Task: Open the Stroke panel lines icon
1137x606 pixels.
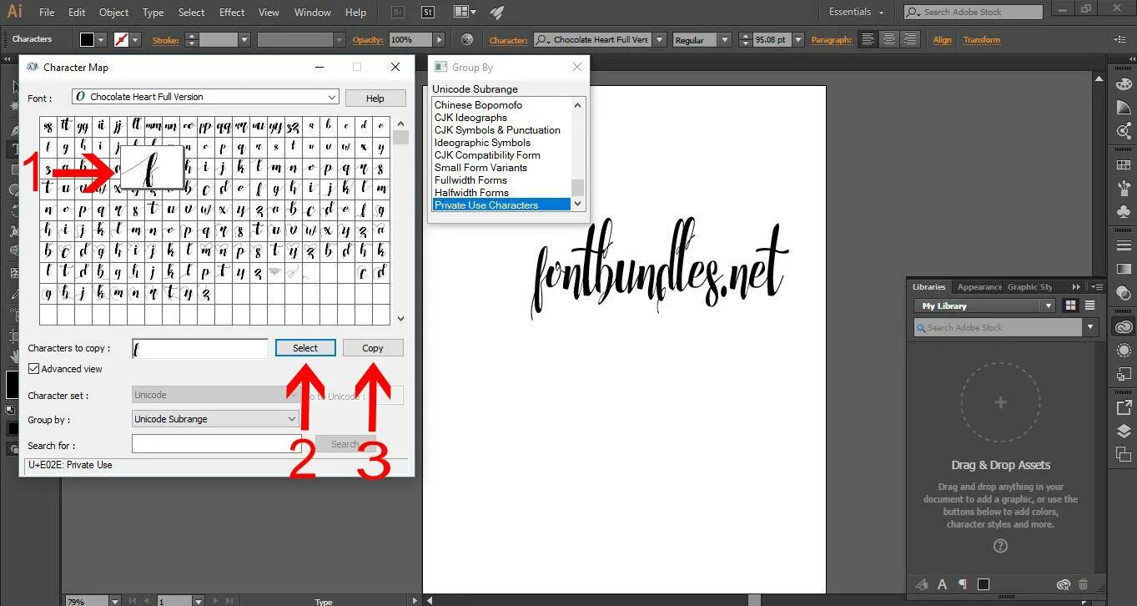Action: [x=1124, y=245]
